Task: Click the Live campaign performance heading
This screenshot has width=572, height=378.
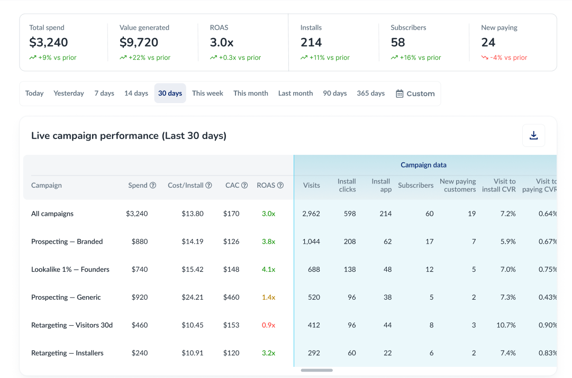Action: (129, 135)
